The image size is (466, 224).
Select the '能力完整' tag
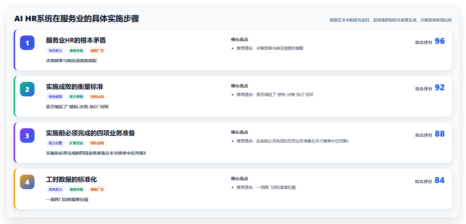point(55,143)
